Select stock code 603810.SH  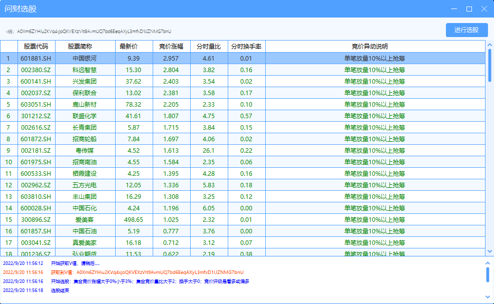(x=36, y=196)
